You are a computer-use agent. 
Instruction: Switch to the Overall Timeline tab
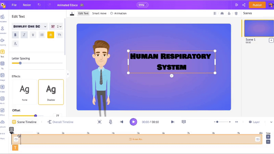pos(60,122)
